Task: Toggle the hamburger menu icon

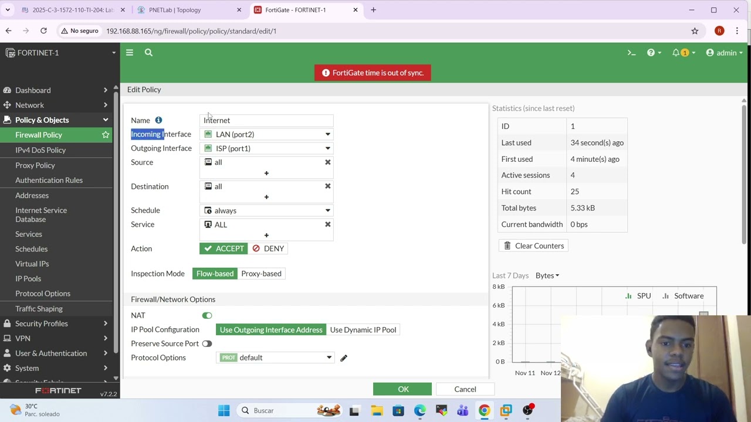Action: (x=130, y=53)
